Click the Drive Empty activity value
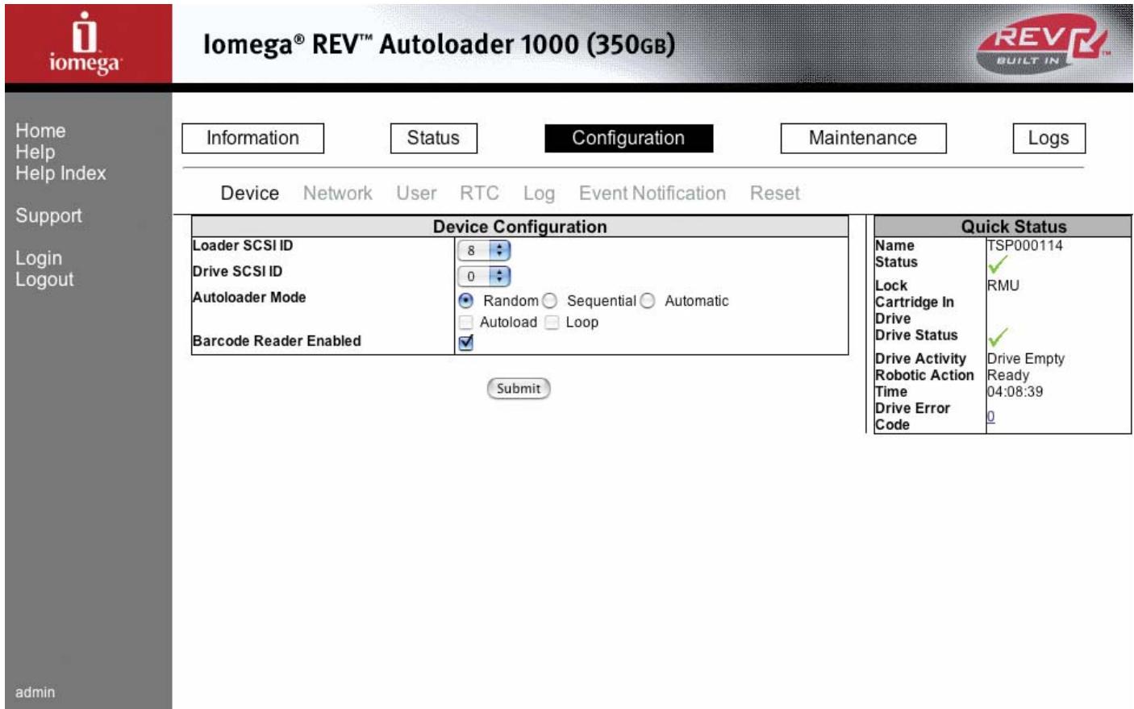 1026,359
